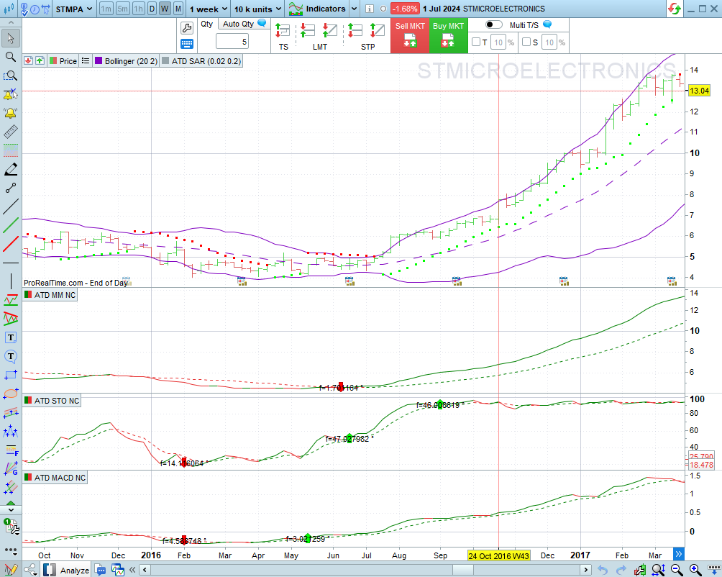
Task: Select the rectangle drawing tool
Action: point(11,376)
